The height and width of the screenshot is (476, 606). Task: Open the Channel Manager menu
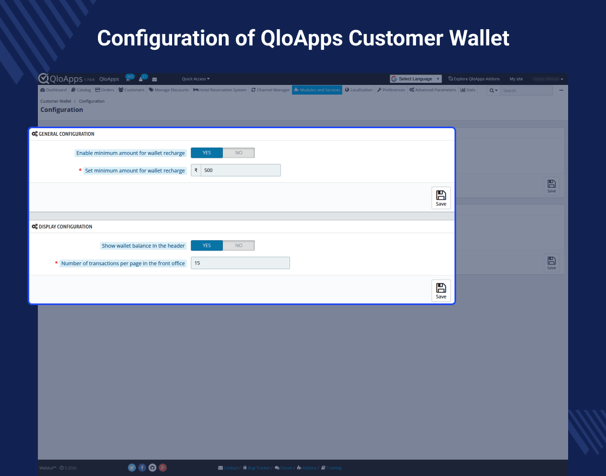click(271, 90)
